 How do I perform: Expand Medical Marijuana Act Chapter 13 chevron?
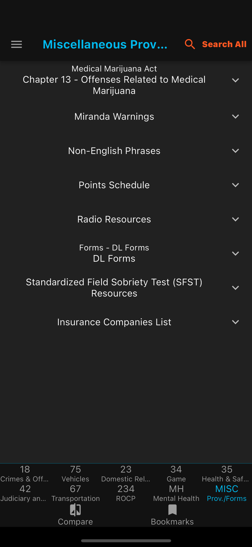coord(235,80)
